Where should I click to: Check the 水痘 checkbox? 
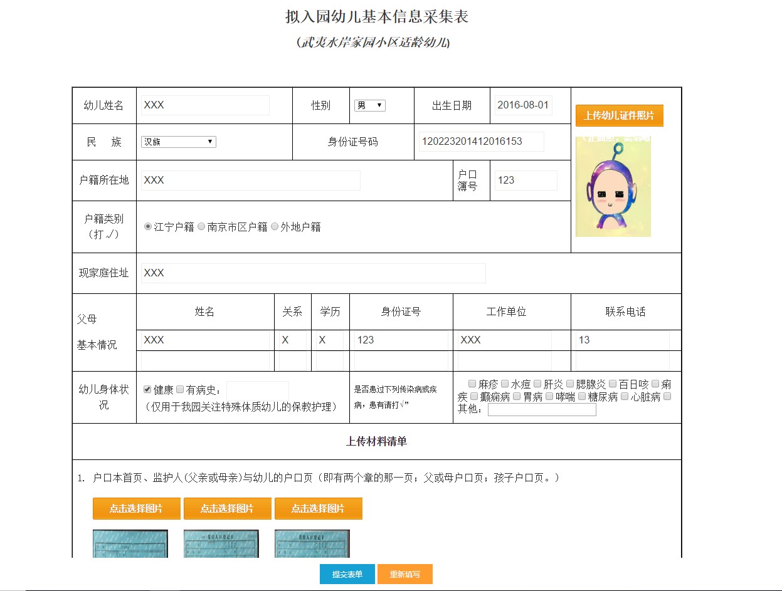(505, 384)
